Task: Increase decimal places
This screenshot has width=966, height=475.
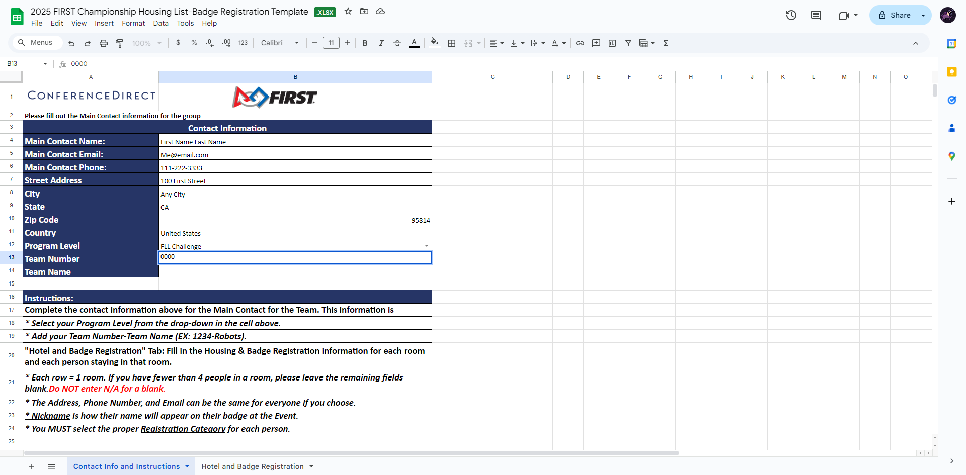Action: coord(226,43)
